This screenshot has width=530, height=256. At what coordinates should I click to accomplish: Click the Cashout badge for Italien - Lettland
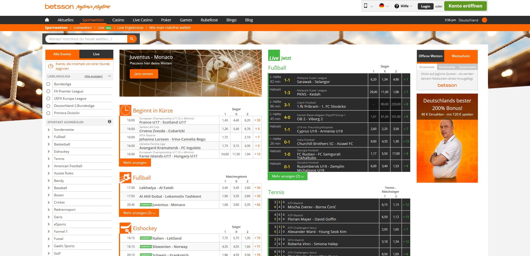click(x=146, y=238)
